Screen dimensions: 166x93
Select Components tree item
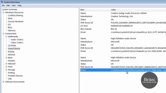click(x=11, y=34)
